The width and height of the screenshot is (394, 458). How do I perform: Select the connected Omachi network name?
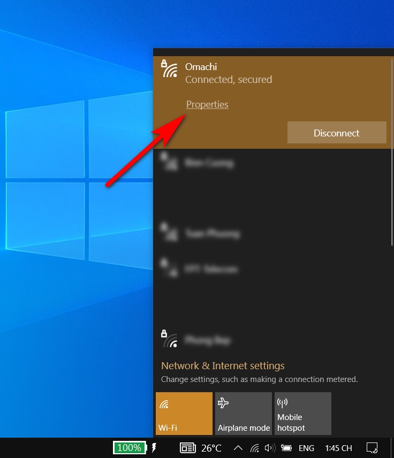coord(201,66)
